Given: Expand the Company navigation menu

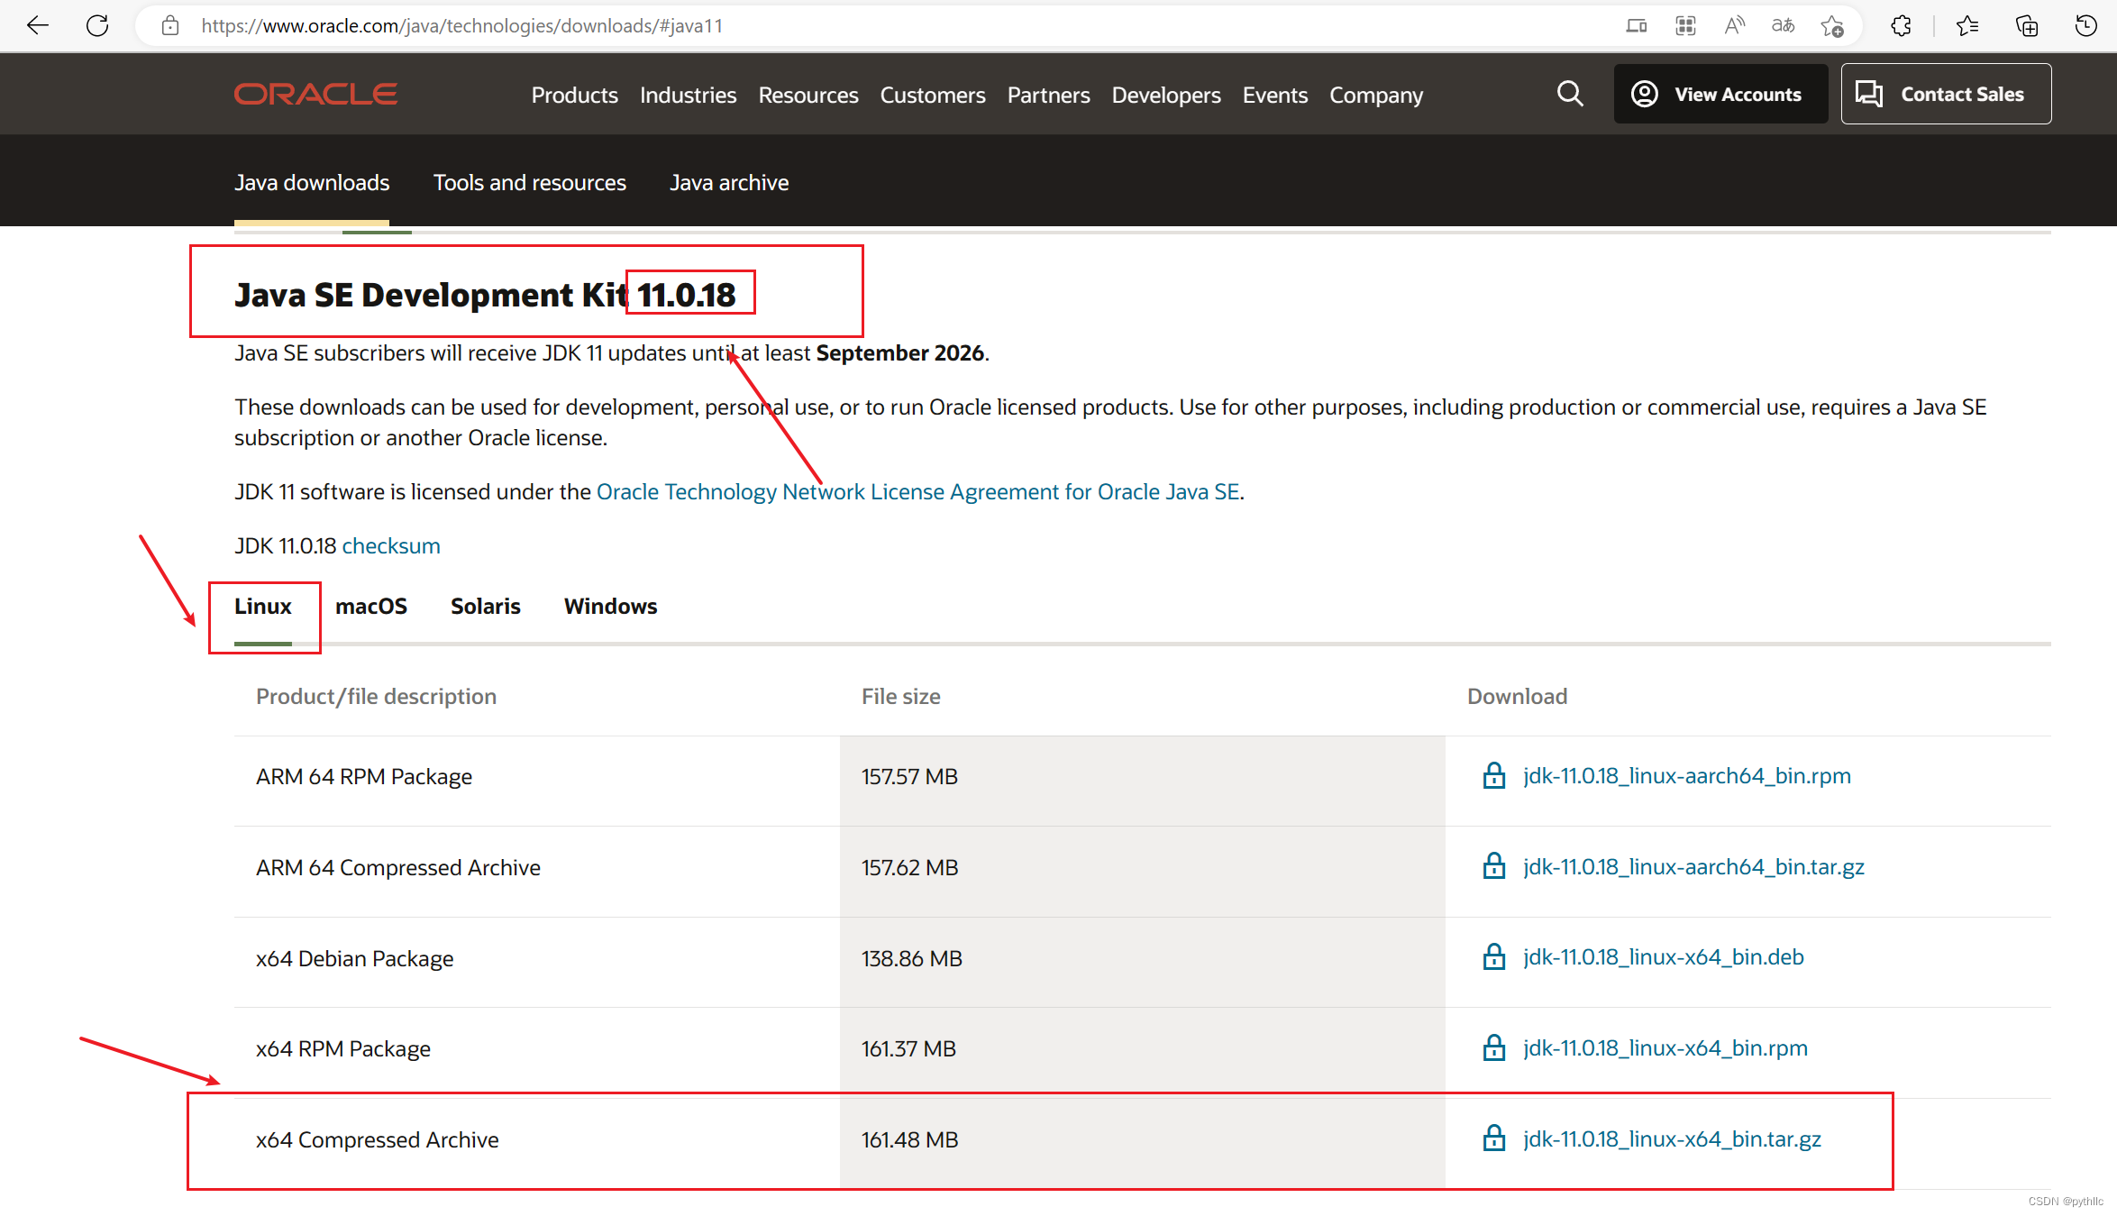Looking at the screenshot, I should click(x=1375, y=95).
